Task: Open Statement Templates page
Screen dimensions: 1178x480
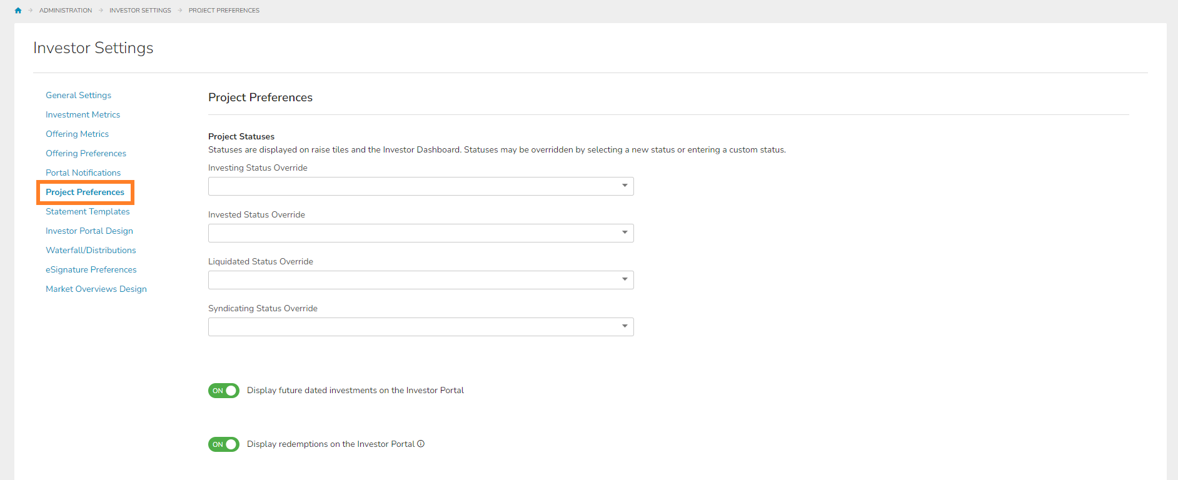Action: [x=88, y=212]
